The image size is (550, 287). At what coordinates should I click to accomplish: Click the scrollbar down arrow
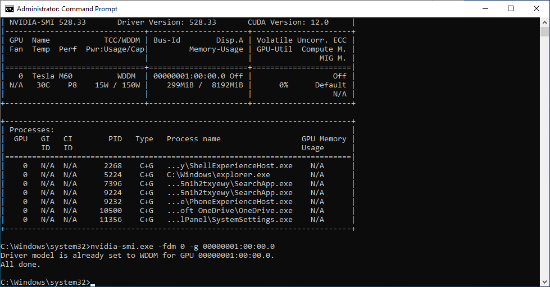(544, 282)
